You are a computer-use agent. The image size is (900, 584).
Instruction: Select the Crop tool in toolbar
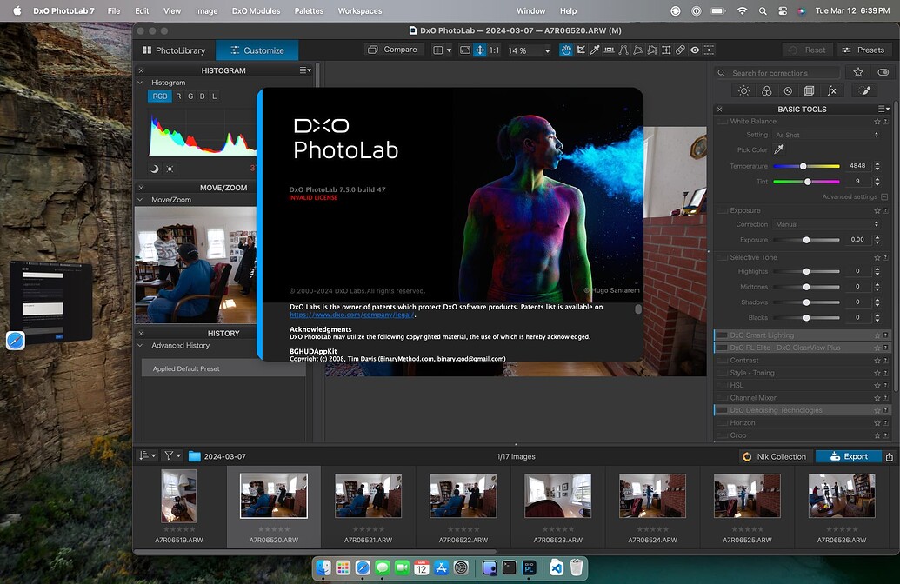click(581, 50)
